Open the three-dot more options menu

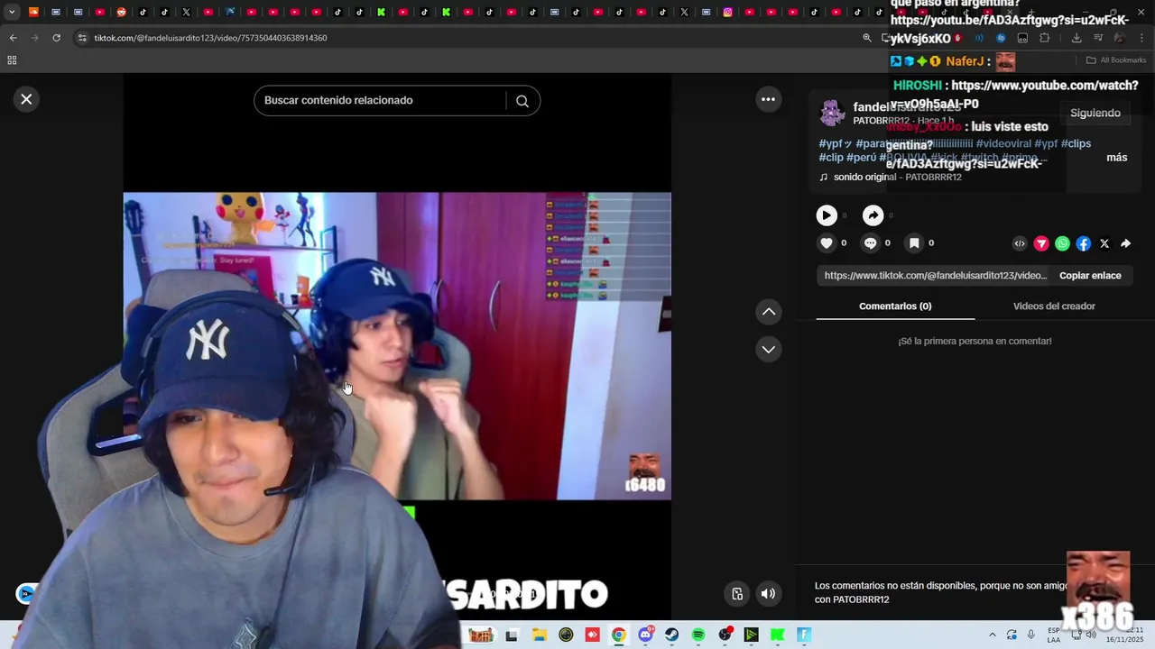click(x=768, y=99)
